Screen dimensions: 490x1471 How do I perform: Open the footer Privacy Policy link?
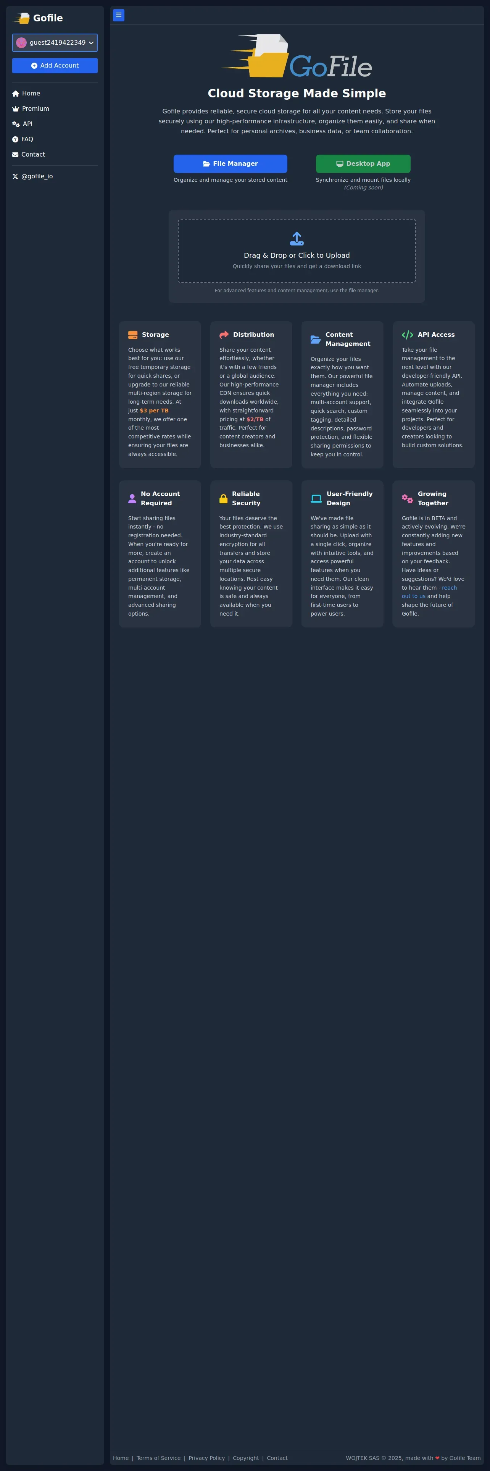coord(206,1458)
